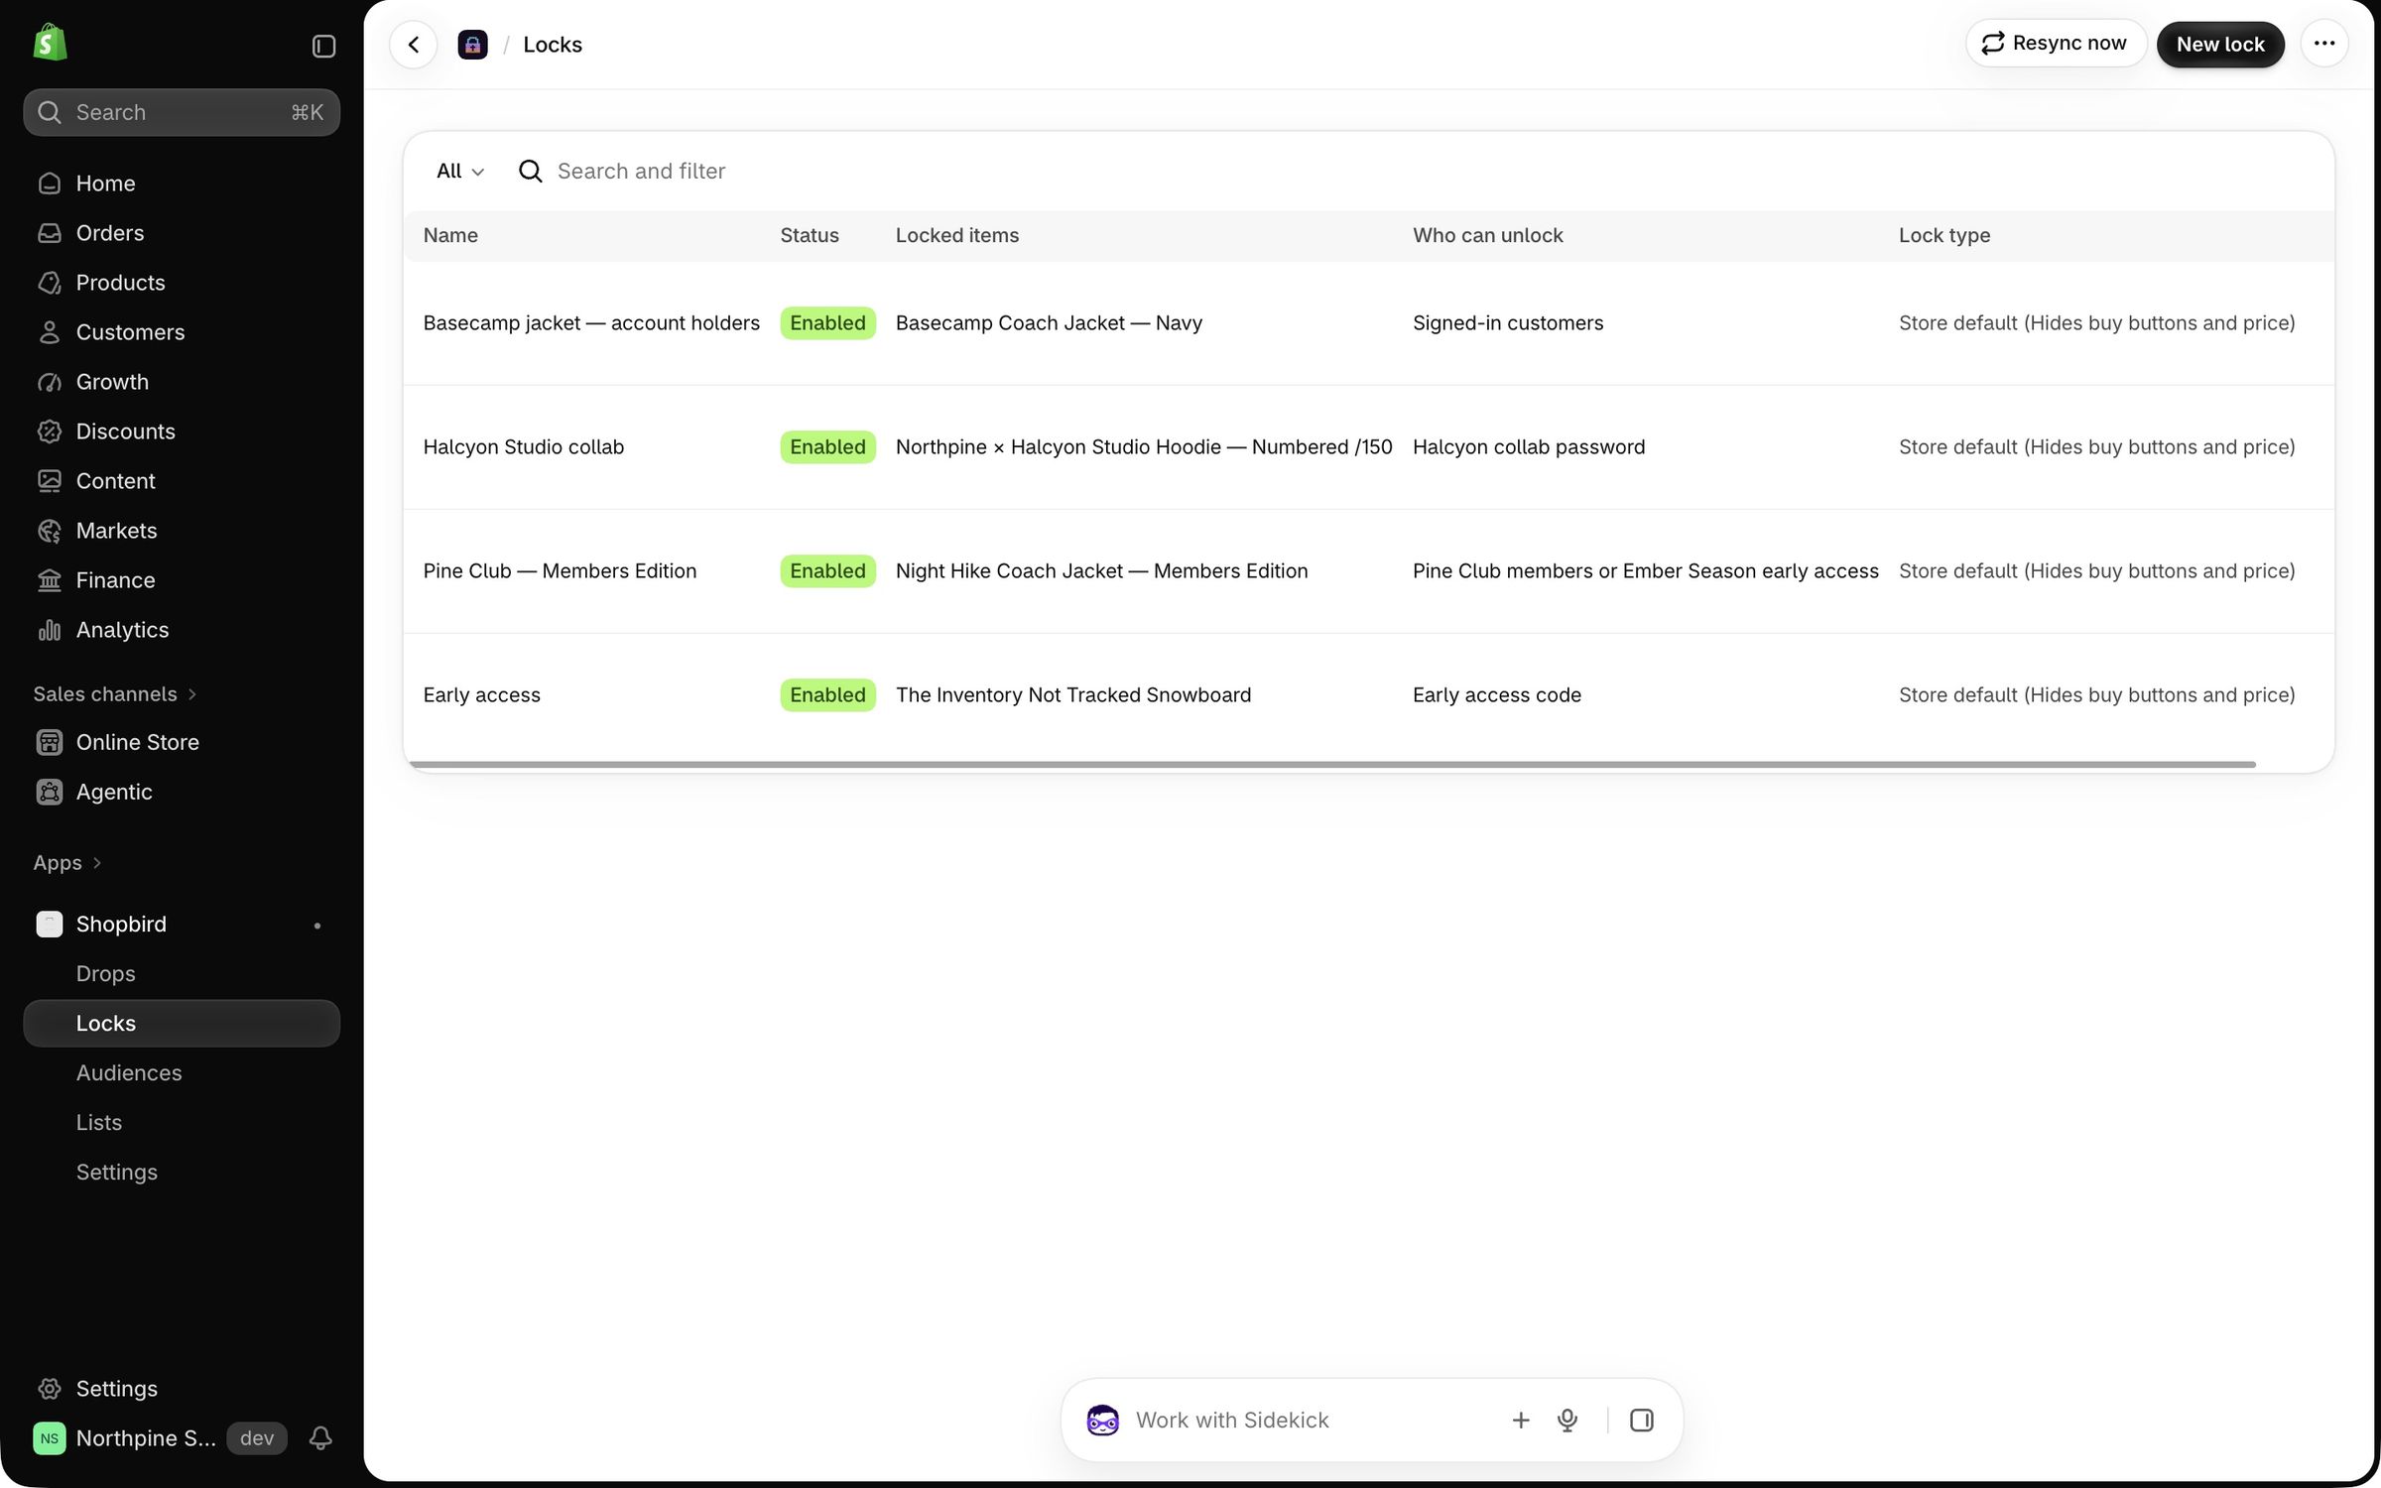Screen dimensions: 2381x1488
Task: Click the microphone icon in Sidekick bar
Action: (x=1567, y=1421)
